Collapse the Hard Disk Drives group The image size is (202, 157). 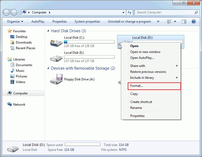[48, 31]
